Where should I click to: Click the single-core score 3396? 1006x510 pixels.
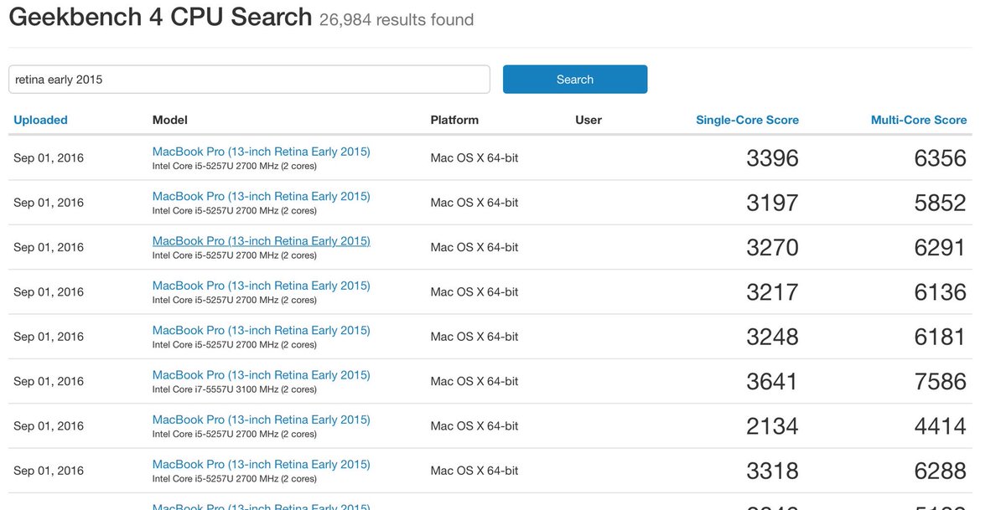click(x=772, y=158)
